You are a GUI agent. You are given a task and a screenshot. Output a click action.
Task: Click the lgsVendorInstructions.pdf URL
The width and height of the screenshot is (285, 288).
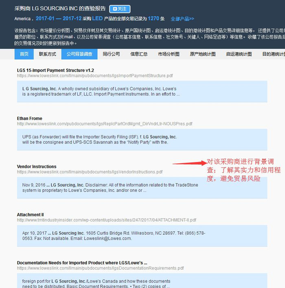[x=90, y=172]
